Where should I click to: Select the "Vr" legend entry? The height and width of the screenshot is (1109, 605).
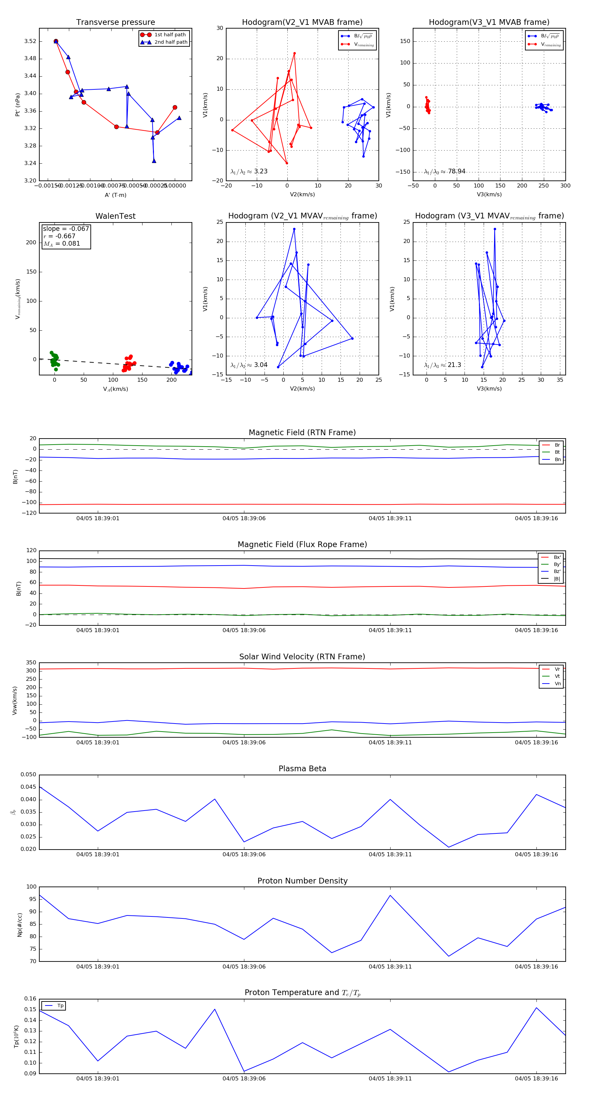coord(551,669)
